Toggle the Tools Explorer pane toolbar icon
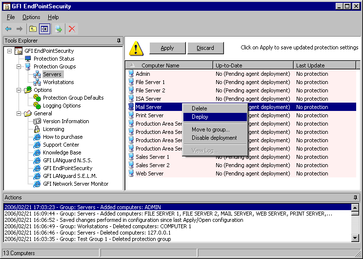 [x=44, y=29]
